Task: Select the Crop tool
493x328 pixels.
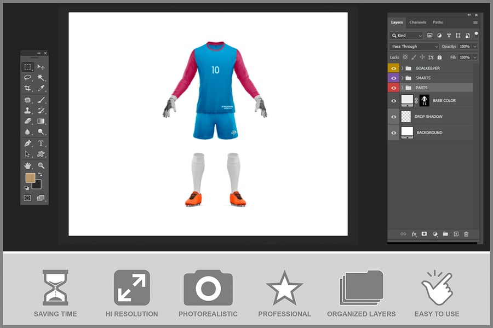Action: click(x=27, y=88)
